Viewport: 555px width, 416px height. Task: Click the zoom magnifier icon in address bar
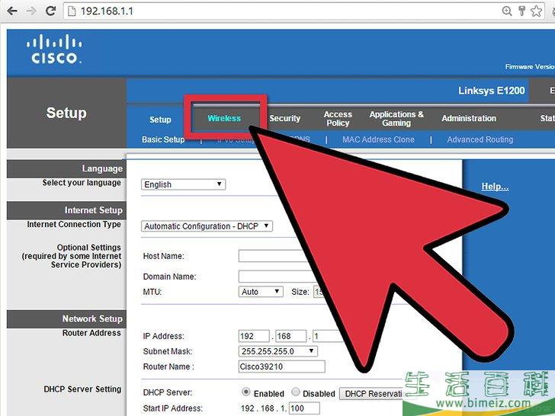point(507,11)
